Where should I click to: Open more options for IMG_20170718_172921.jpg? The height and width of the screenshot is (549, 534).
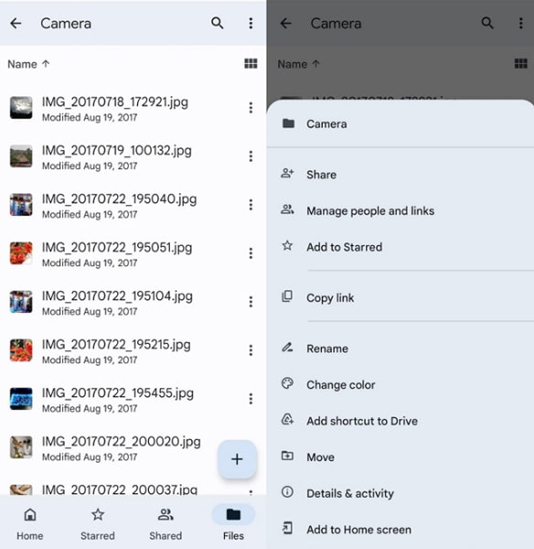click(x=251, y=107)
